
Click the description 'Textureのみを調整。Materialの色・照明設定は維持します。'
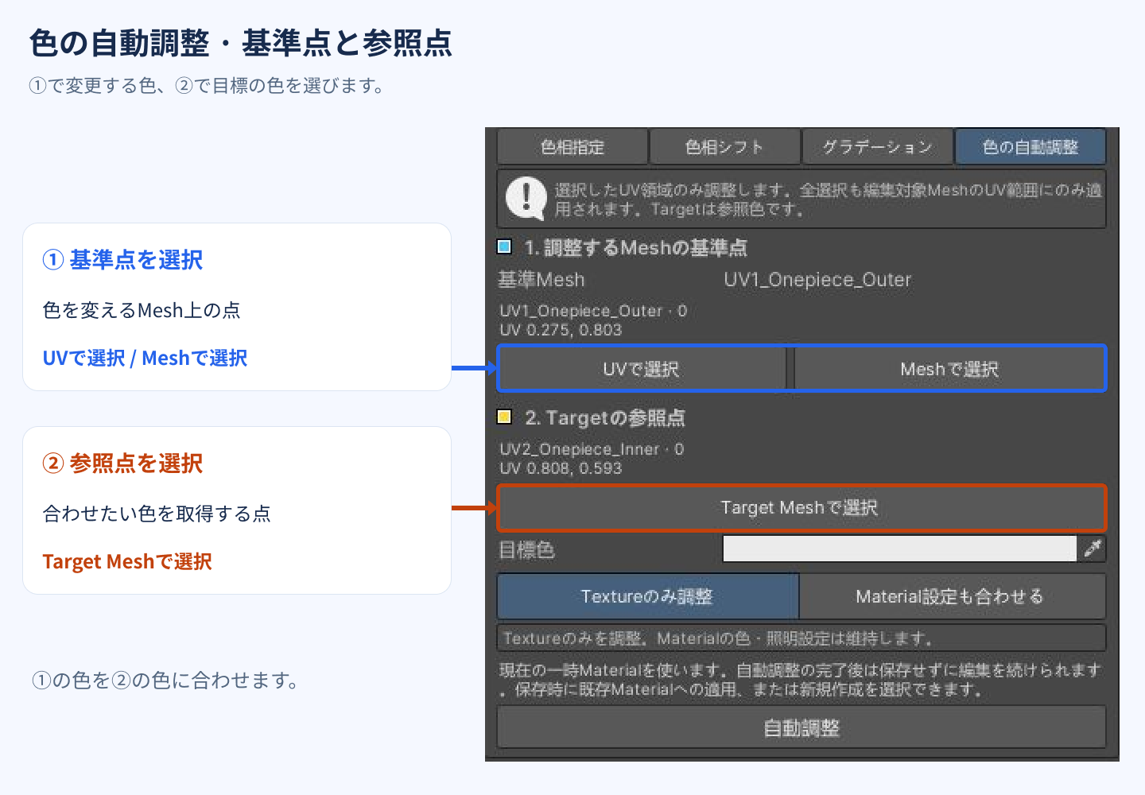coord(718,638)
